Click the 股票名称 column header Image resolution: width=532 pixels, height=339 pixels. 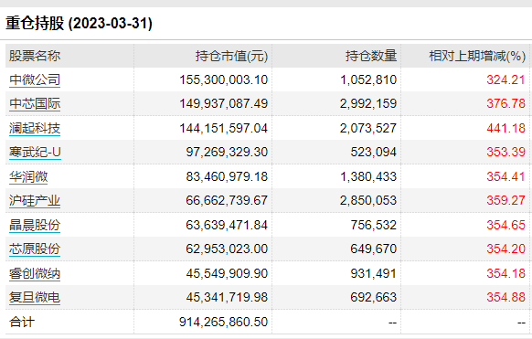click(35, 56)
